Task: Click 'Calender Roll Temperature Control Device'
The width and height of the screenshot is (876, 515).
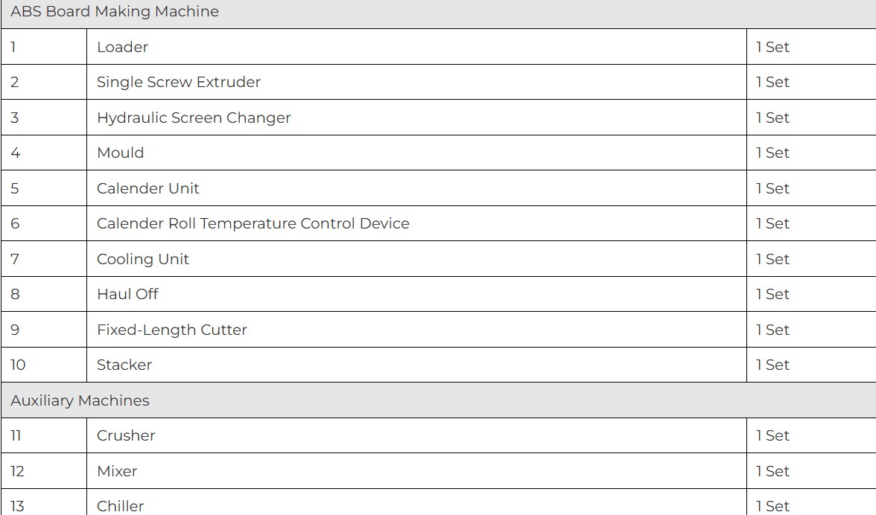Action: 253,223
